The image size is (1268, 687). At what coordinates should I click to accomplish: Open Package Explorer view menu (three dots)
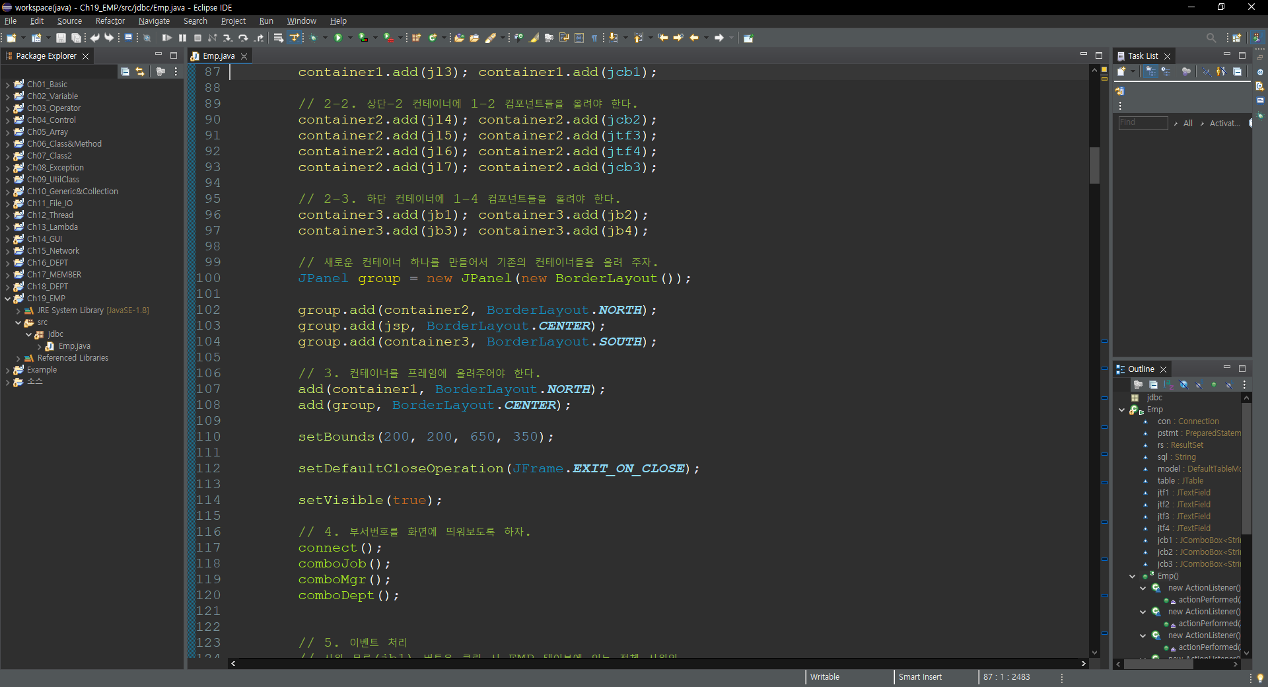click(176, 71)
